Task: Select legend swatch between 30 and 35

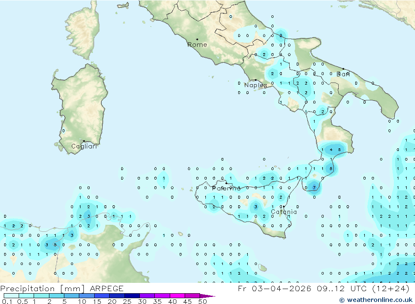Action: [147, 296]
